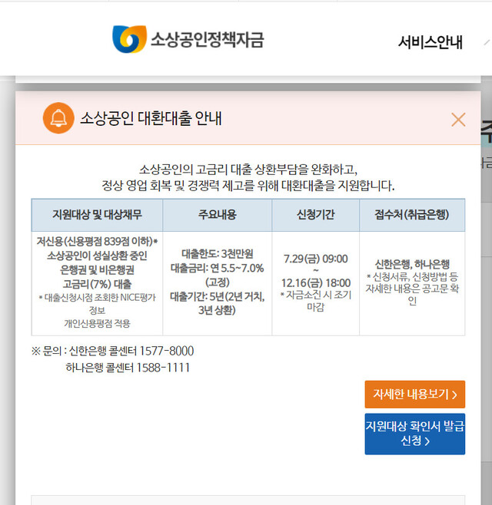This screenshot has width=492, height=505.
Task: Click the 7.29(금) 09:00 start date
Action: pos(316,258)
